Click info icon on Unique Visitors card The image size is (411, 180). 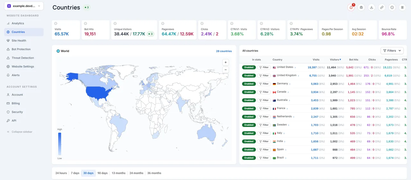tap(116, 23)
